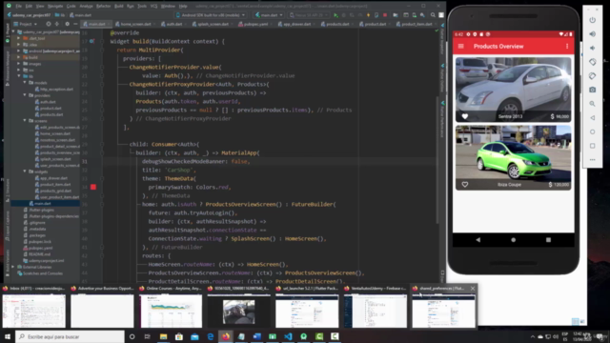Open the Tools menu

[x=142, y=7]
